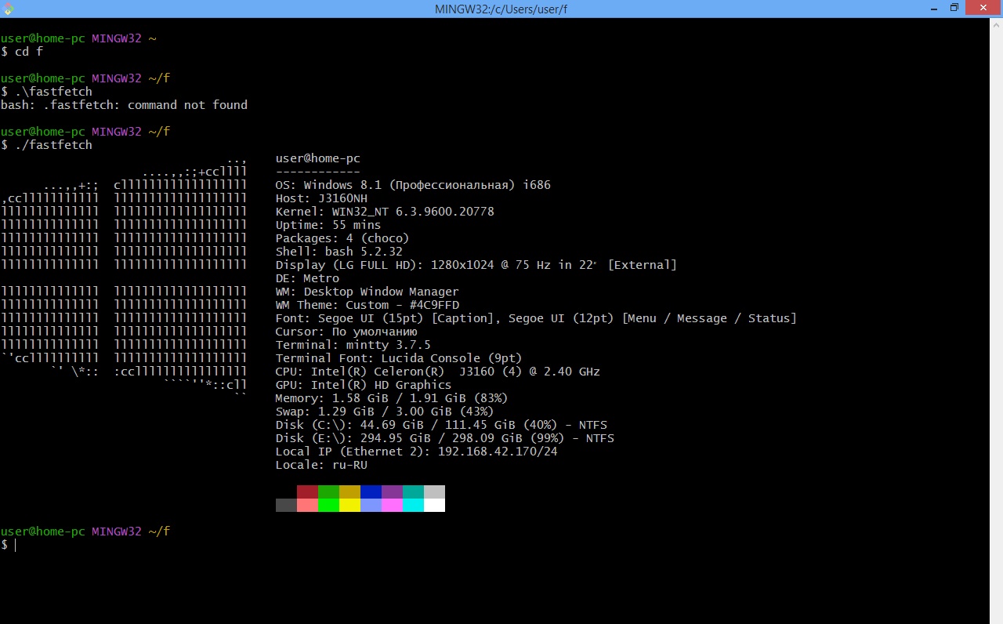Screen dimensions: 1003x624
Task: Click the 'Disk (C:\): 44.69 GiB' line
Action: 441,425
